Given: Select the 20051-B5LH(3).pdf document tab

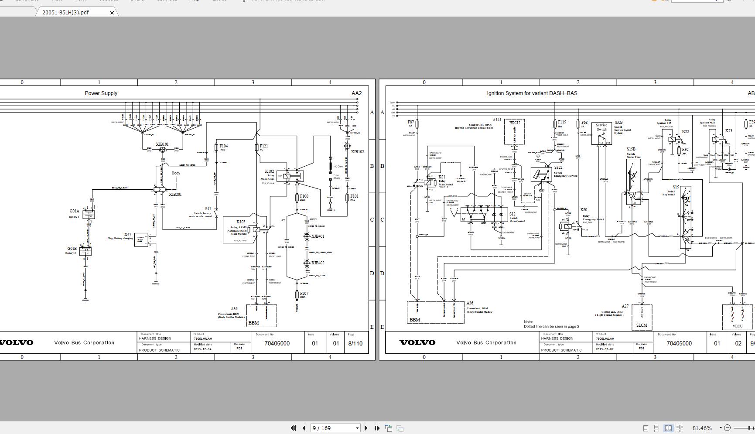Looking at the screenshot, I should [65, 12].
